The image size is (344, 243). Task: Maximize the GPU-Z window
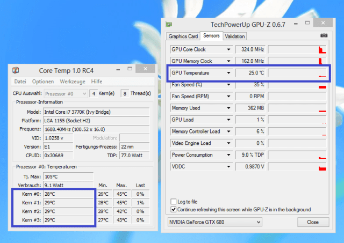(307, 23)
